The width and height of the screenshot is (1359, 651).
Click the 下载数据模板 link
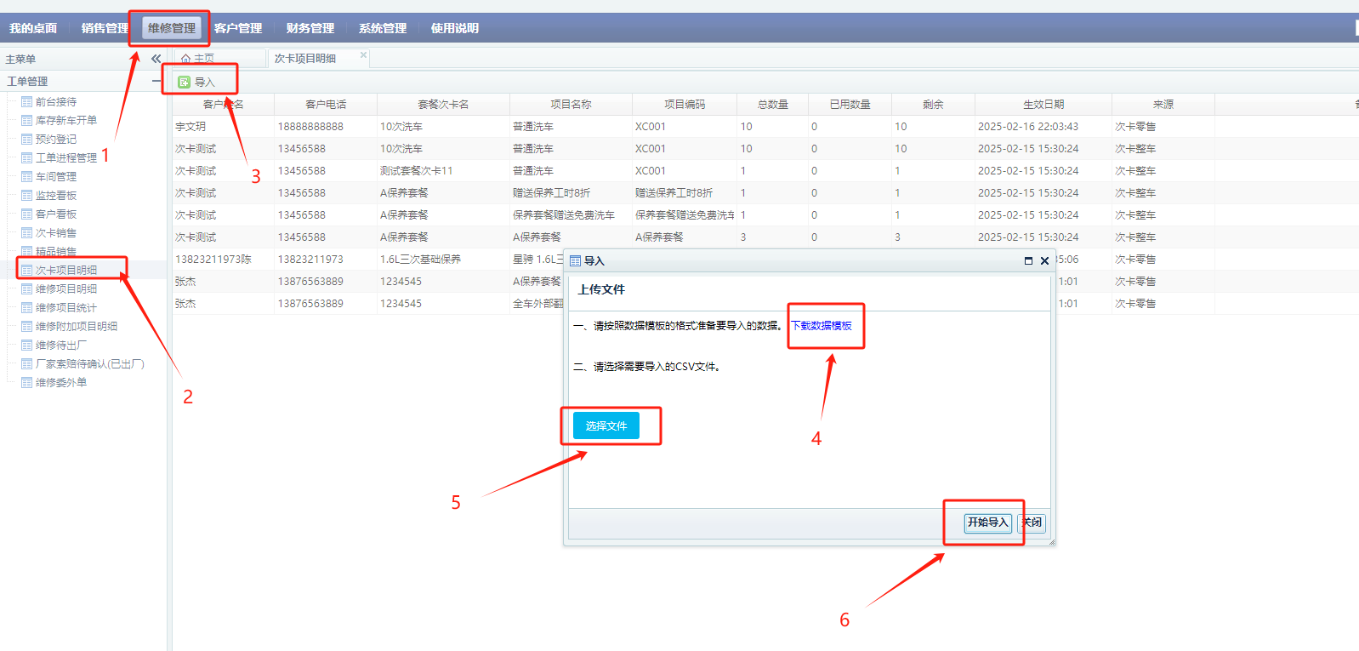pyautogui.click(x=822, y=326)
